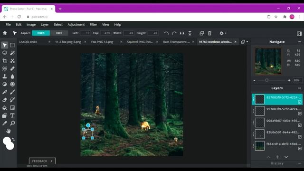Collapse the Navigate panel

tap(300, 42)
